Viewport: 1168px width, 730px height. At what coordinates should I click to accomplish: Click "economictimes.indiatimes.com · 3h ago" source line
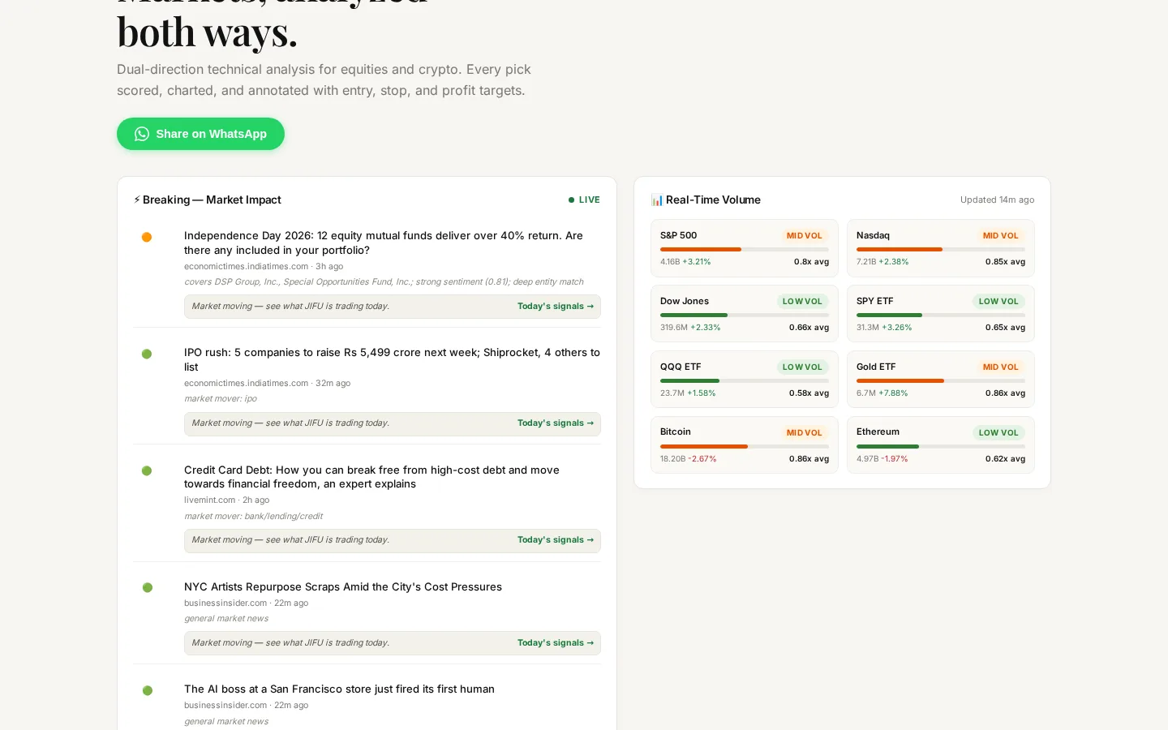(264, 266)
